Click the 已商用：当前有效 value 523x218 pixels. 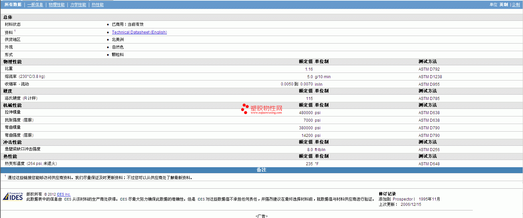point(128,24)
